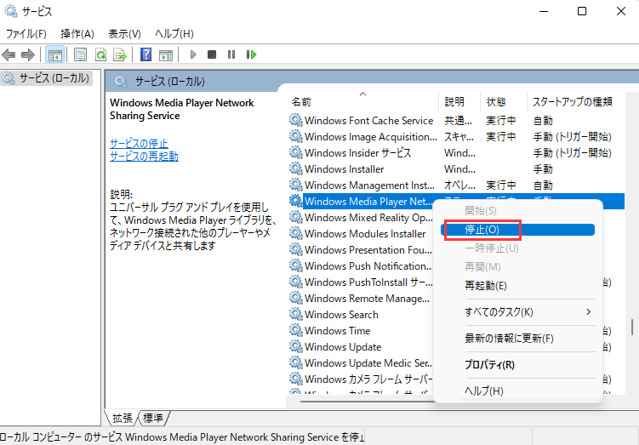Click gear icon beside Windows Installer
Image resolution: width=639 pixels, height=445 pixels.
click(296, 168)
